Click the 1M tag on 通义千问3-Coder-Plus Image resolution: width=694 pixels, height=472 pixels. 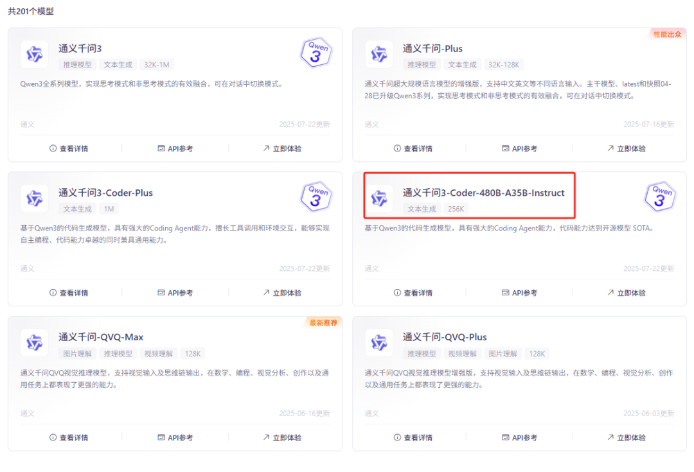click(x=109, y=209)
